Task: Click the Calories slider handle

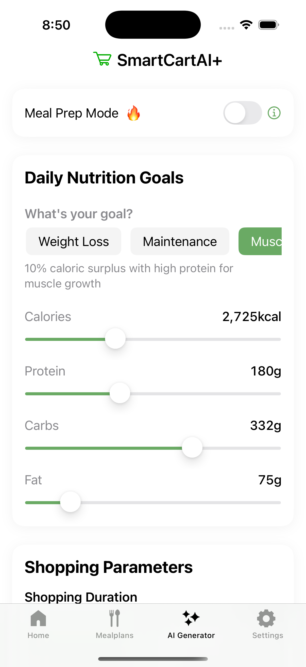Action: click(115, 339)
